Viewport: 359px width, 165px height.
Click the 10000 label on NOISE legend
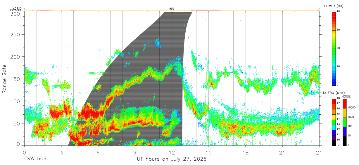351,107
